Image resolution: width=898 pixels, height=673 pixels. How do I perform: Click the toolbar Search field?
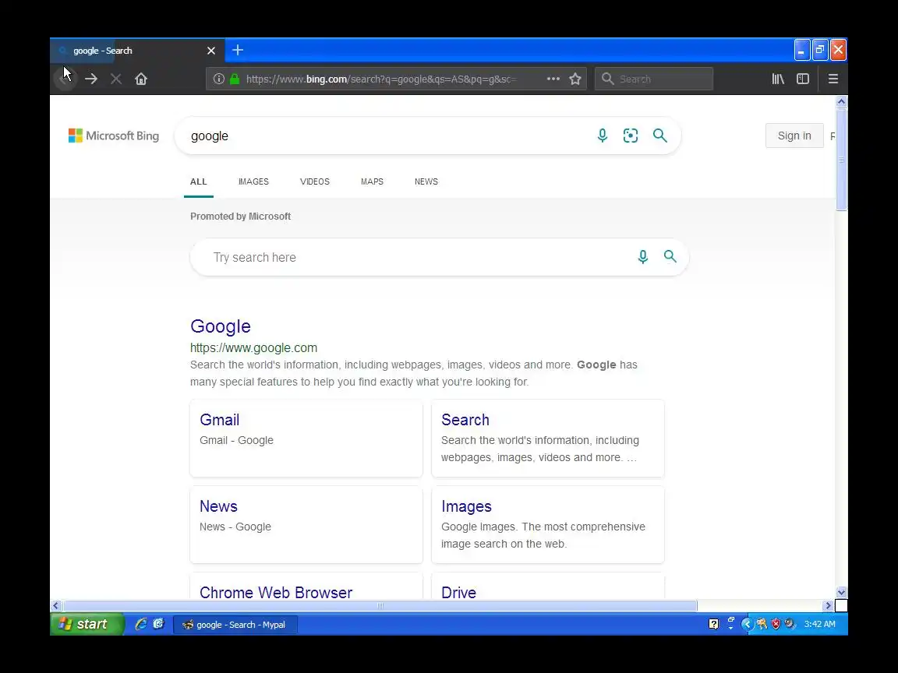coord(654,79)
